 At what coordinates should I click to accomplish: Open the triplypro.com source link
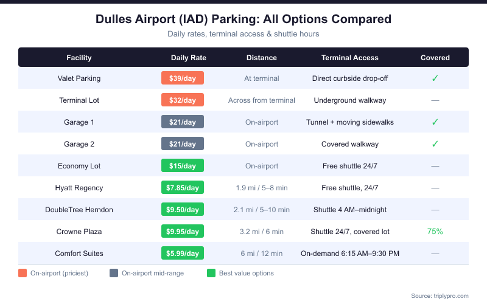pyautogui.click(x=448, y=295)
